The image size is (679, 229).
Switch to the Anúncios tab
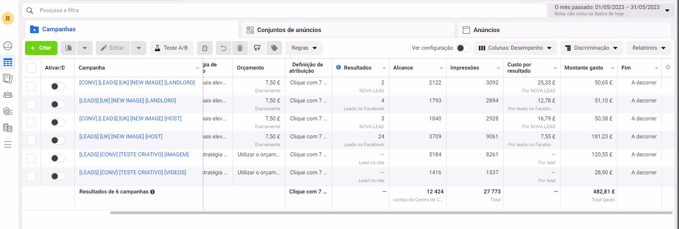[x=486, y=30]
